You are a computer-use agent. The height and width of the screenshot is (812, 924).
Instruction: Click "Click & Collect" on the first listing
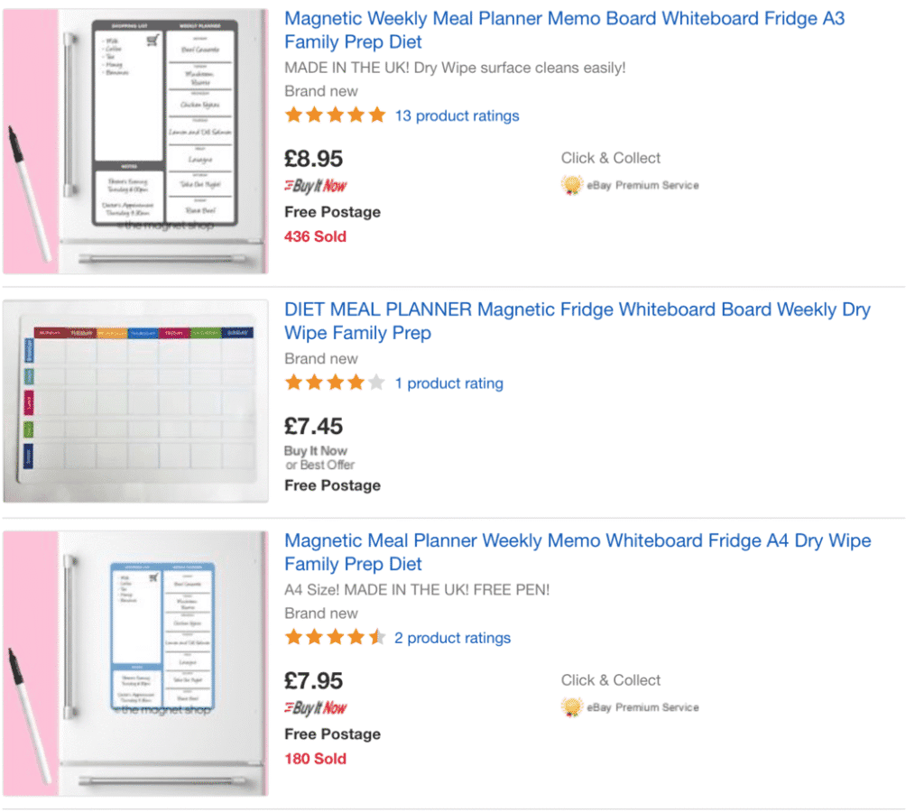point(610,157)
